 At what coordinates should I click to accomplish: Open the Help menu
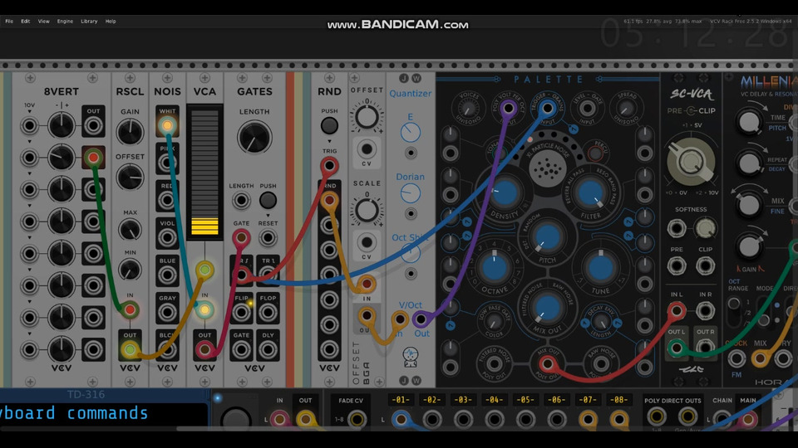click(111, 22)
